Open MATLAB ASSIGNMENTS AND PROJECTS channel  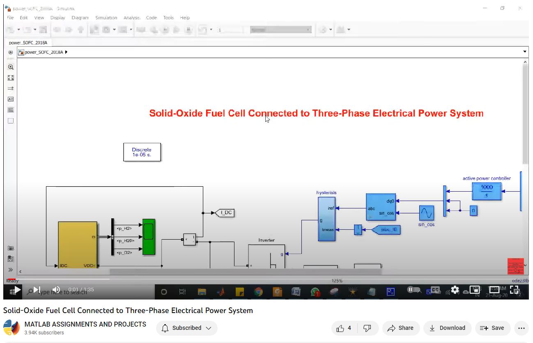[x=85, y=324]
